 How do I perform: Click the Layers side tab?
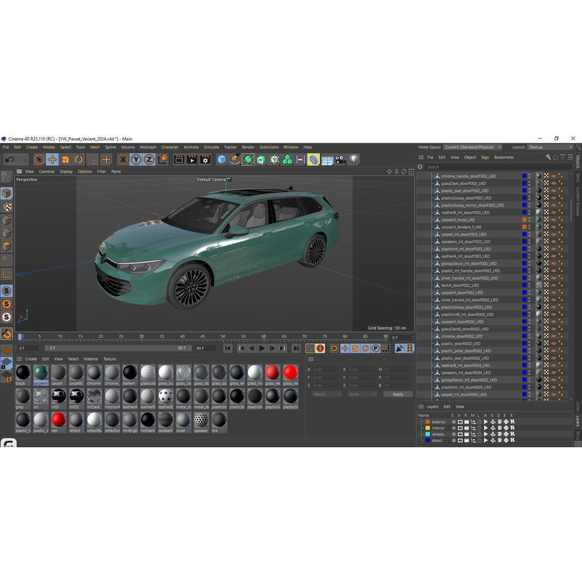[x=578, y=420]
